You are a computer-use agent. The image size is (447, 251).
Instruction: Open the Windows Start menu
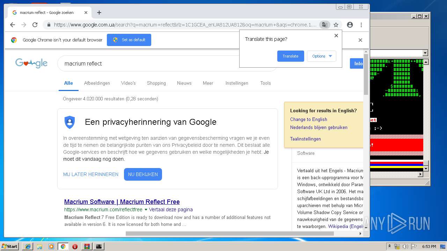pyautogui.click(x=10, y=246)
